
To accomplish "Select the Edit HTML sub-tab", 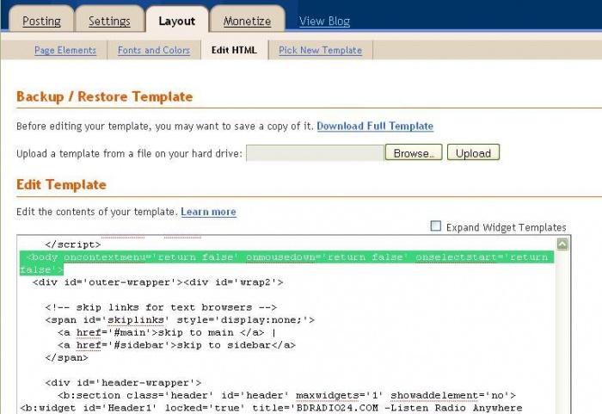I will 234,51.
